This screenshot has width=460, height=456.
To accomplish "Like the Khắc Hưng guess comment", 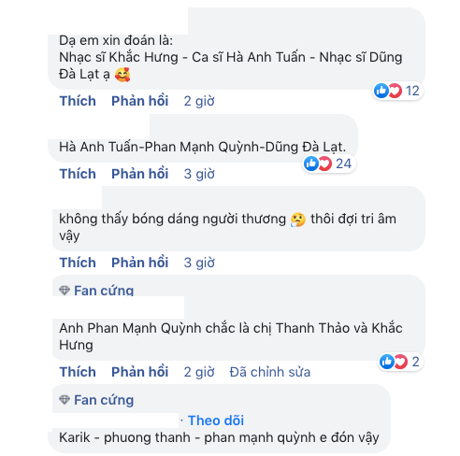I will pos(78,101).
